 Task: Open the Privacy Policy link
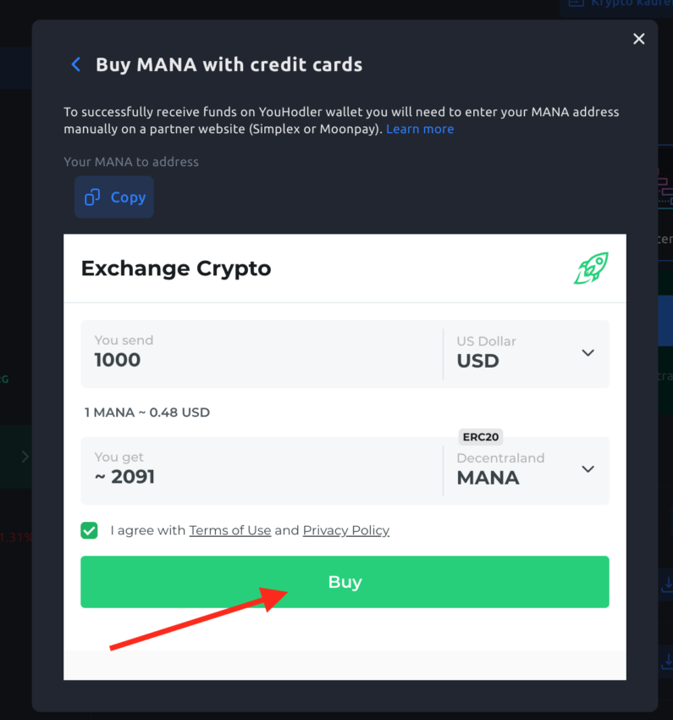[346, 530]
